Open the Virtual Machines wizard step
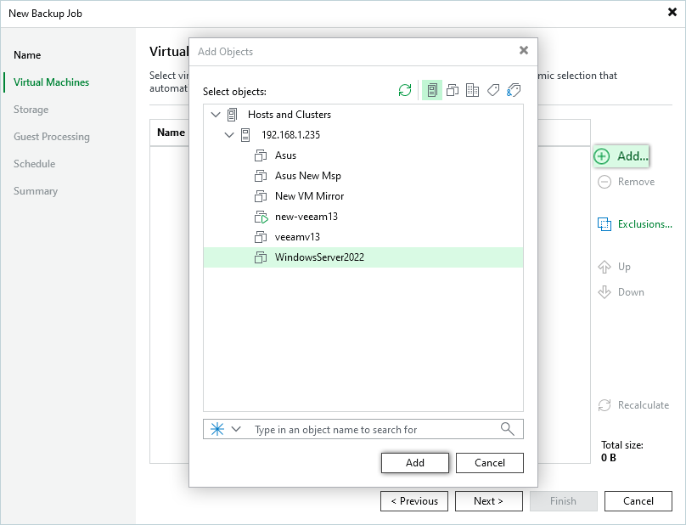This screenshot has height=525, width=686. pyautogui.click(x=51, y=82)
